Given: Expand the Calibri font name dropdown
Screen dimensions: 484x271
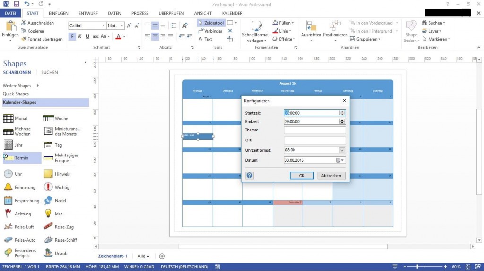Looking at the screenshot, I should pyautogui.click(x=103, y=25).
